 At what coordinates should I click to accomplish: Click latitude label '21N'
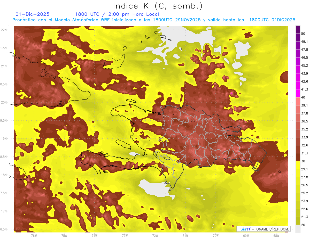tap(4, 66)
